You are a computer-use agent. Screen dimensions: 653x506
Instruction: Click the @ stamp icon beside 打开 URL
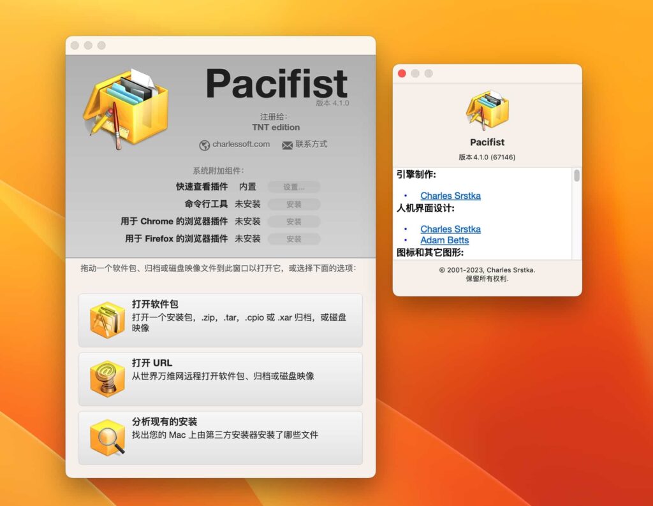[107, 377]
